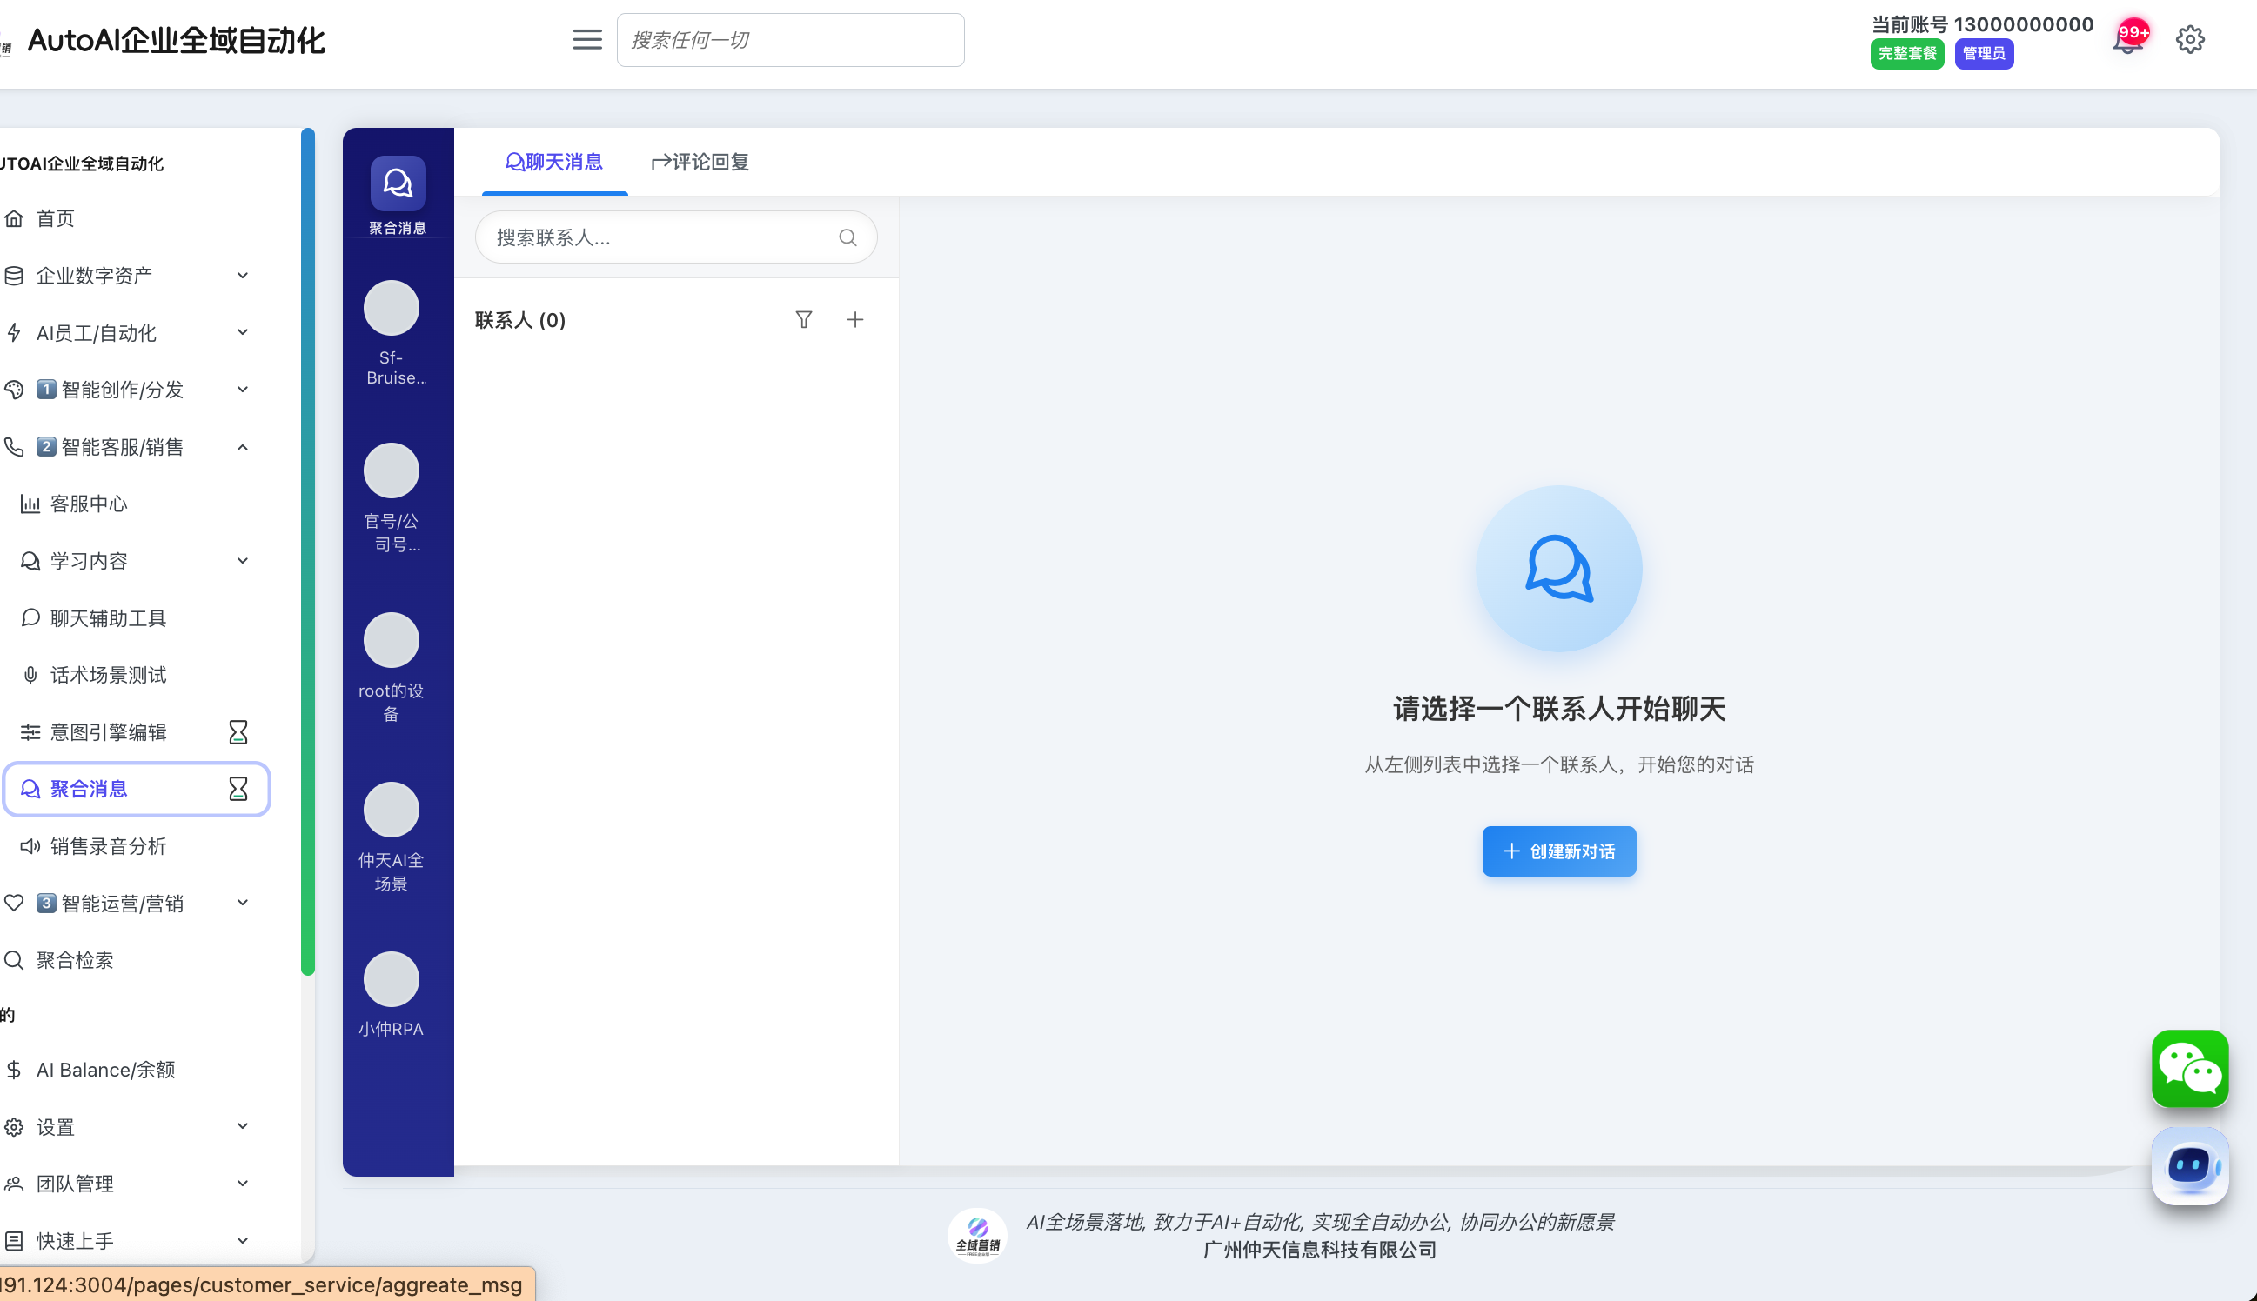Image resolution: width=2257 pixels, height=1301 pixels.
Task: Click the 搜索任何一切 search field
Action: tap(789, 40)
